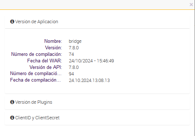Select the compilation number value 74
Image resolution: width=195 pixels, height=136 pixels.
[x=71, y=54]
